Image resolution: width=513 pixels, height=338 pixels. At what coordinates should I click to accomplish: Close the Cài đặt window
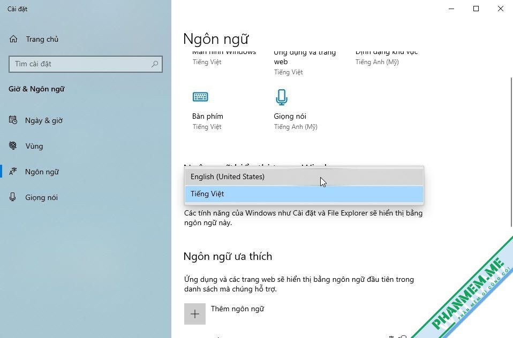(501, 9)
